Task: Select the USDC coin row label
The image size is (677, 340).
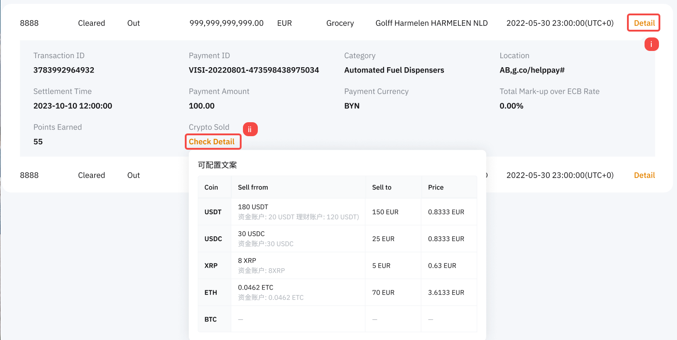Action: point(213,239)
